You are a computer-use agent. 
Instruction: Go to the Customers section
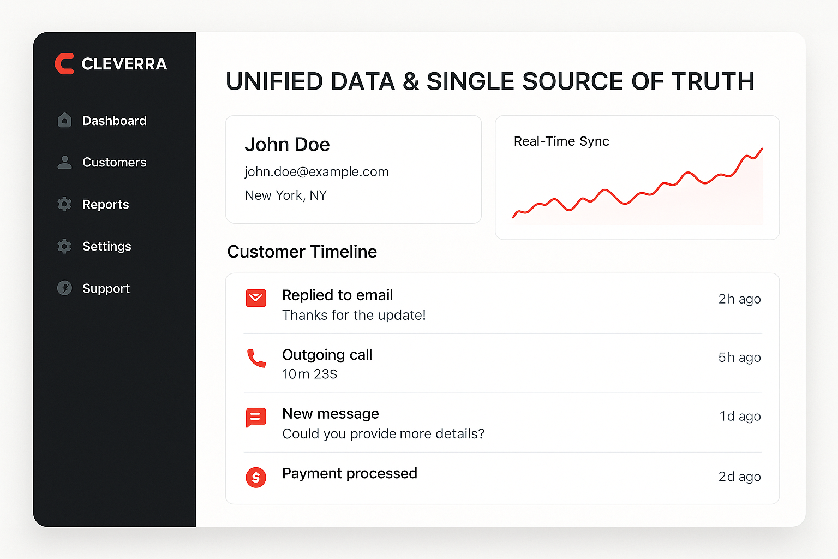(x=115, y=163)
